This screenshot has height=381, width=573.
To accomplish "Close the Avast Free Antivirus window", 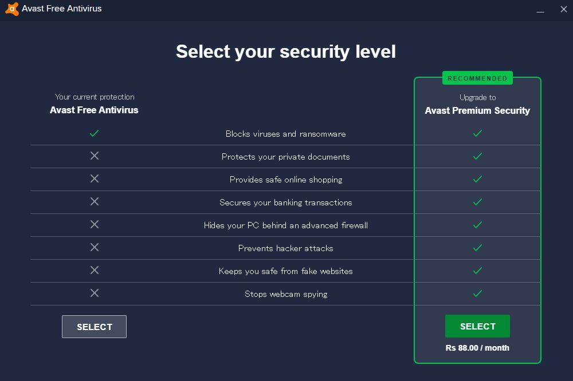I will (563, 9).
